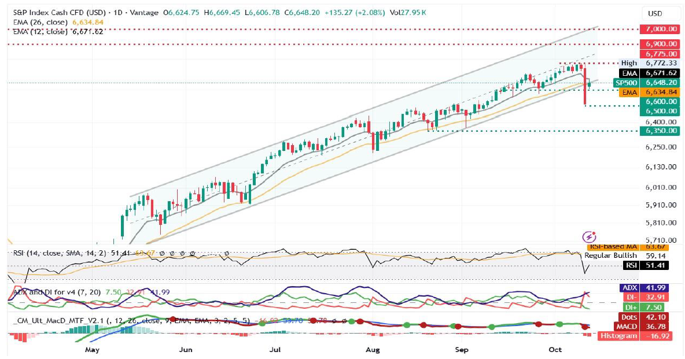The height and width of the screenshot is (359, 685).
Task: Click the Oct label on the time axis
Action: tap(555, 350)
